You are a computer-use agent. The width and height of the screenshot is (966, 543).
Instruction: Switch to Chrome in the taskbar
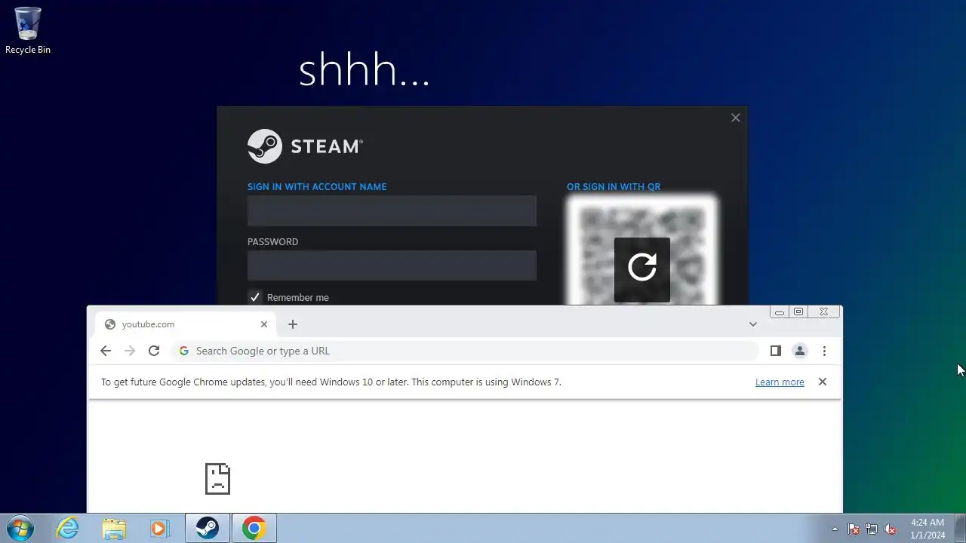click(x=254, y=528)
